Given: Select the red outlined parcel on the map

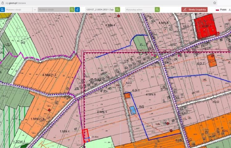Looking at the screenshot, I should [86, 135].
